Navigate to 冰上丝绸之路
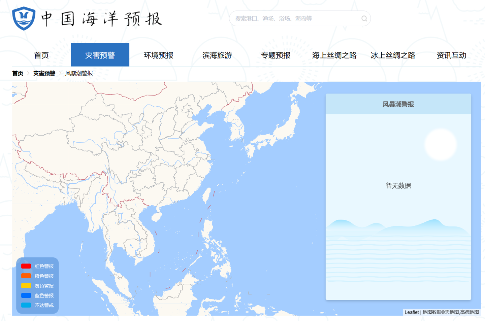The image size is (485, 321). [x=393, y=55]
